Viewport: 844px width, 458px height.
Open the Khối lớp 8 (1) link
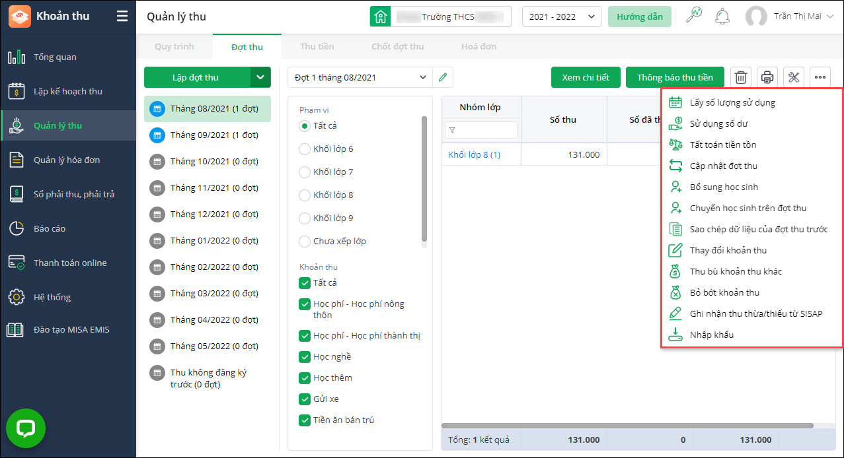[x=474, y=154]
